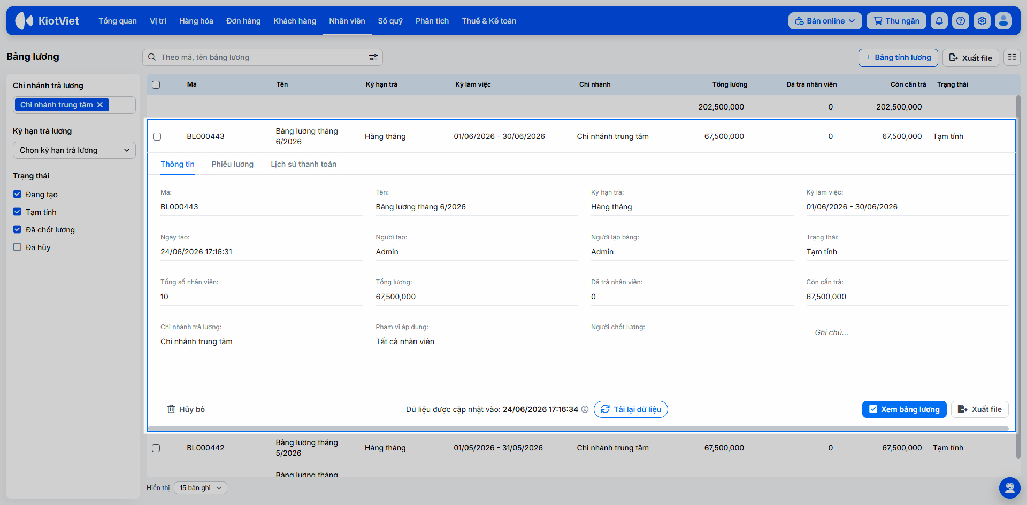Screen dimensions: 1027x505
Task: Open the Tổng quan menu
Action: click(118, 21)
